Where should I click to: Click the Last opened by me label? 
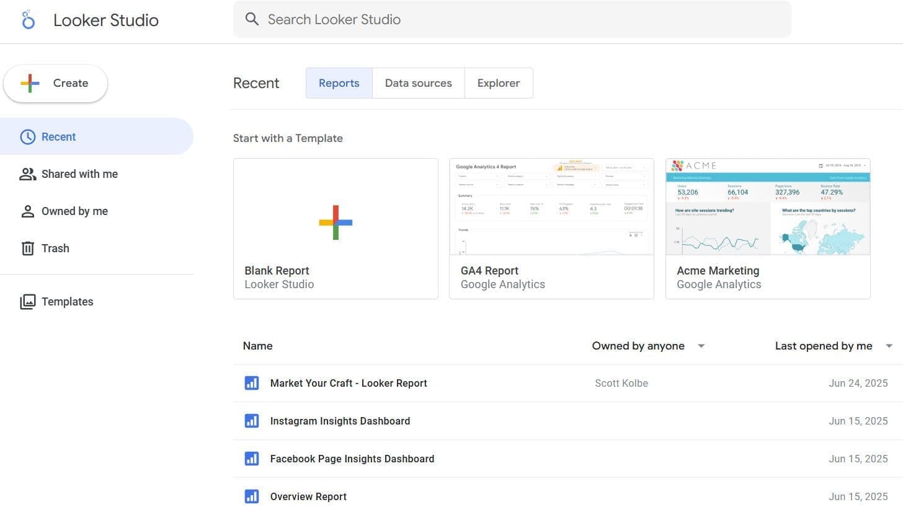click(x=824, y=346)
